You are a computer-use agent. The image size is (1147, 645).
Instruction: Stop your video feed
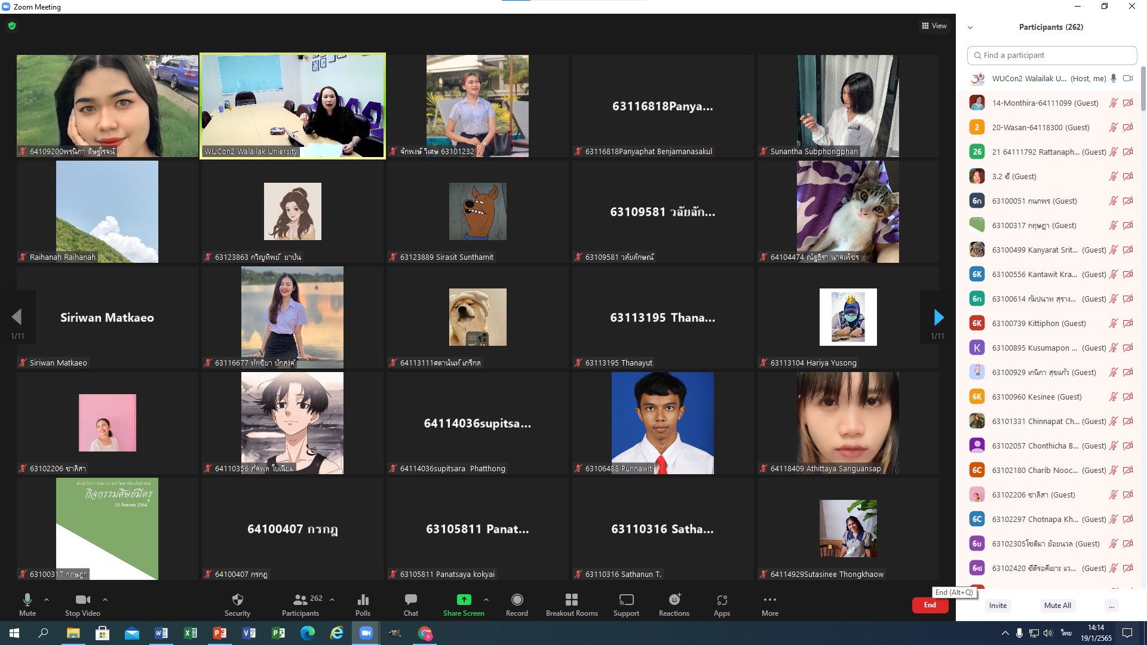pyautogui.click(x=82, y=604)
